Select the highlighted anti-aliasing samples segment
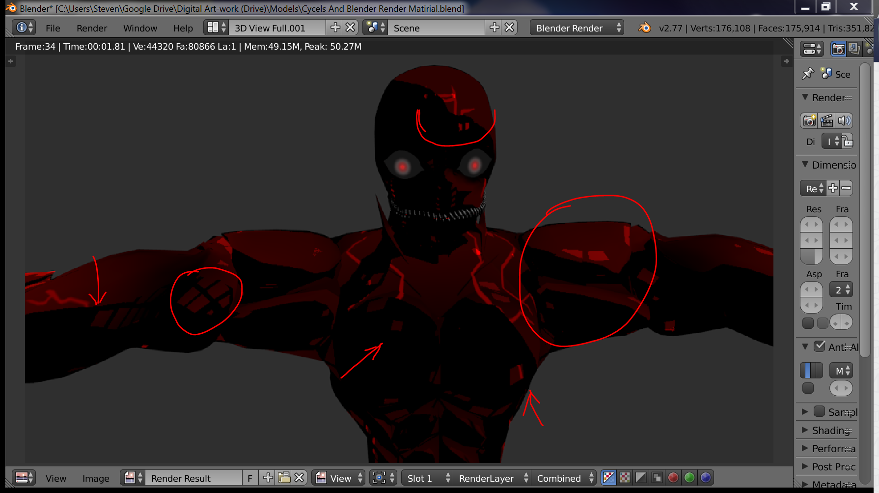This screenshot has height=493, width=879. click(x=808, y=371)
